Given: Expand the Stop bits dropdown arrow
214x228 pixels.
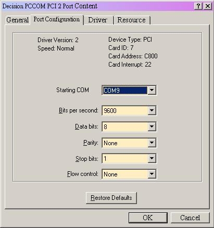Looking at the screenshot, I should coord(152,158).
